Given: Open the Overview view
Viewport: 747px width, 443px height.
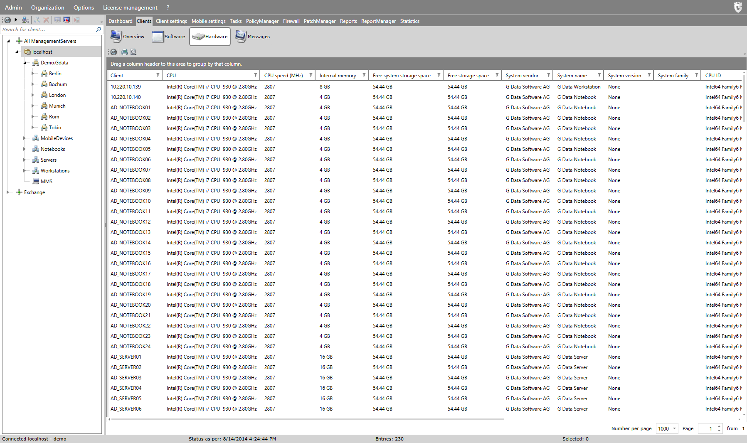Looking at the screenshot, I should coord(127,37).
